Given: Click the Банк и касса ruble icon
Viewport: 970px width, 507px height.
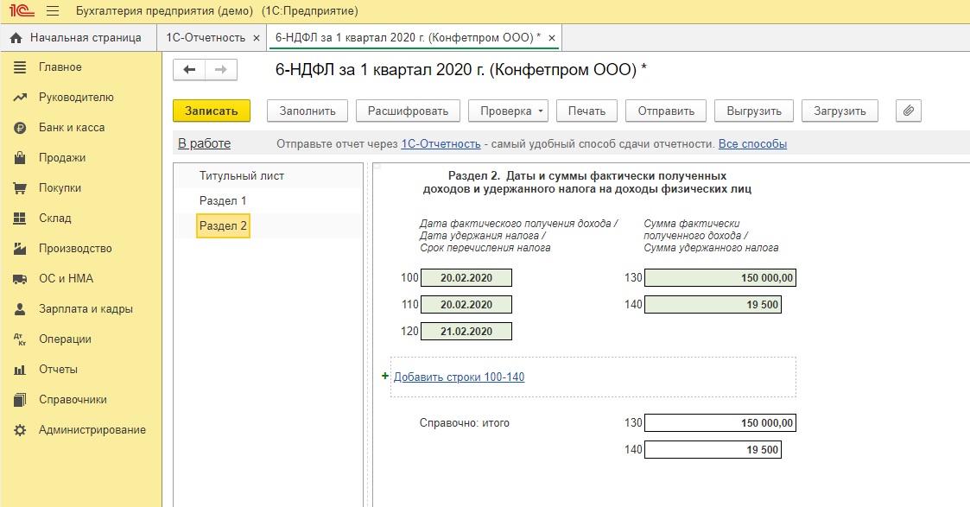Looking at the screenshot, I should point(20,128).
